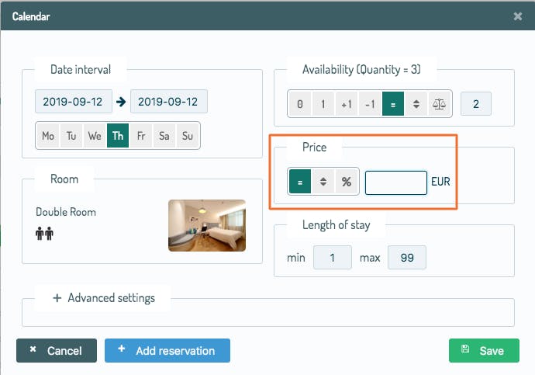Click the +1 availability button
This screenshot has width=535, height=375.
click(347, 104)
